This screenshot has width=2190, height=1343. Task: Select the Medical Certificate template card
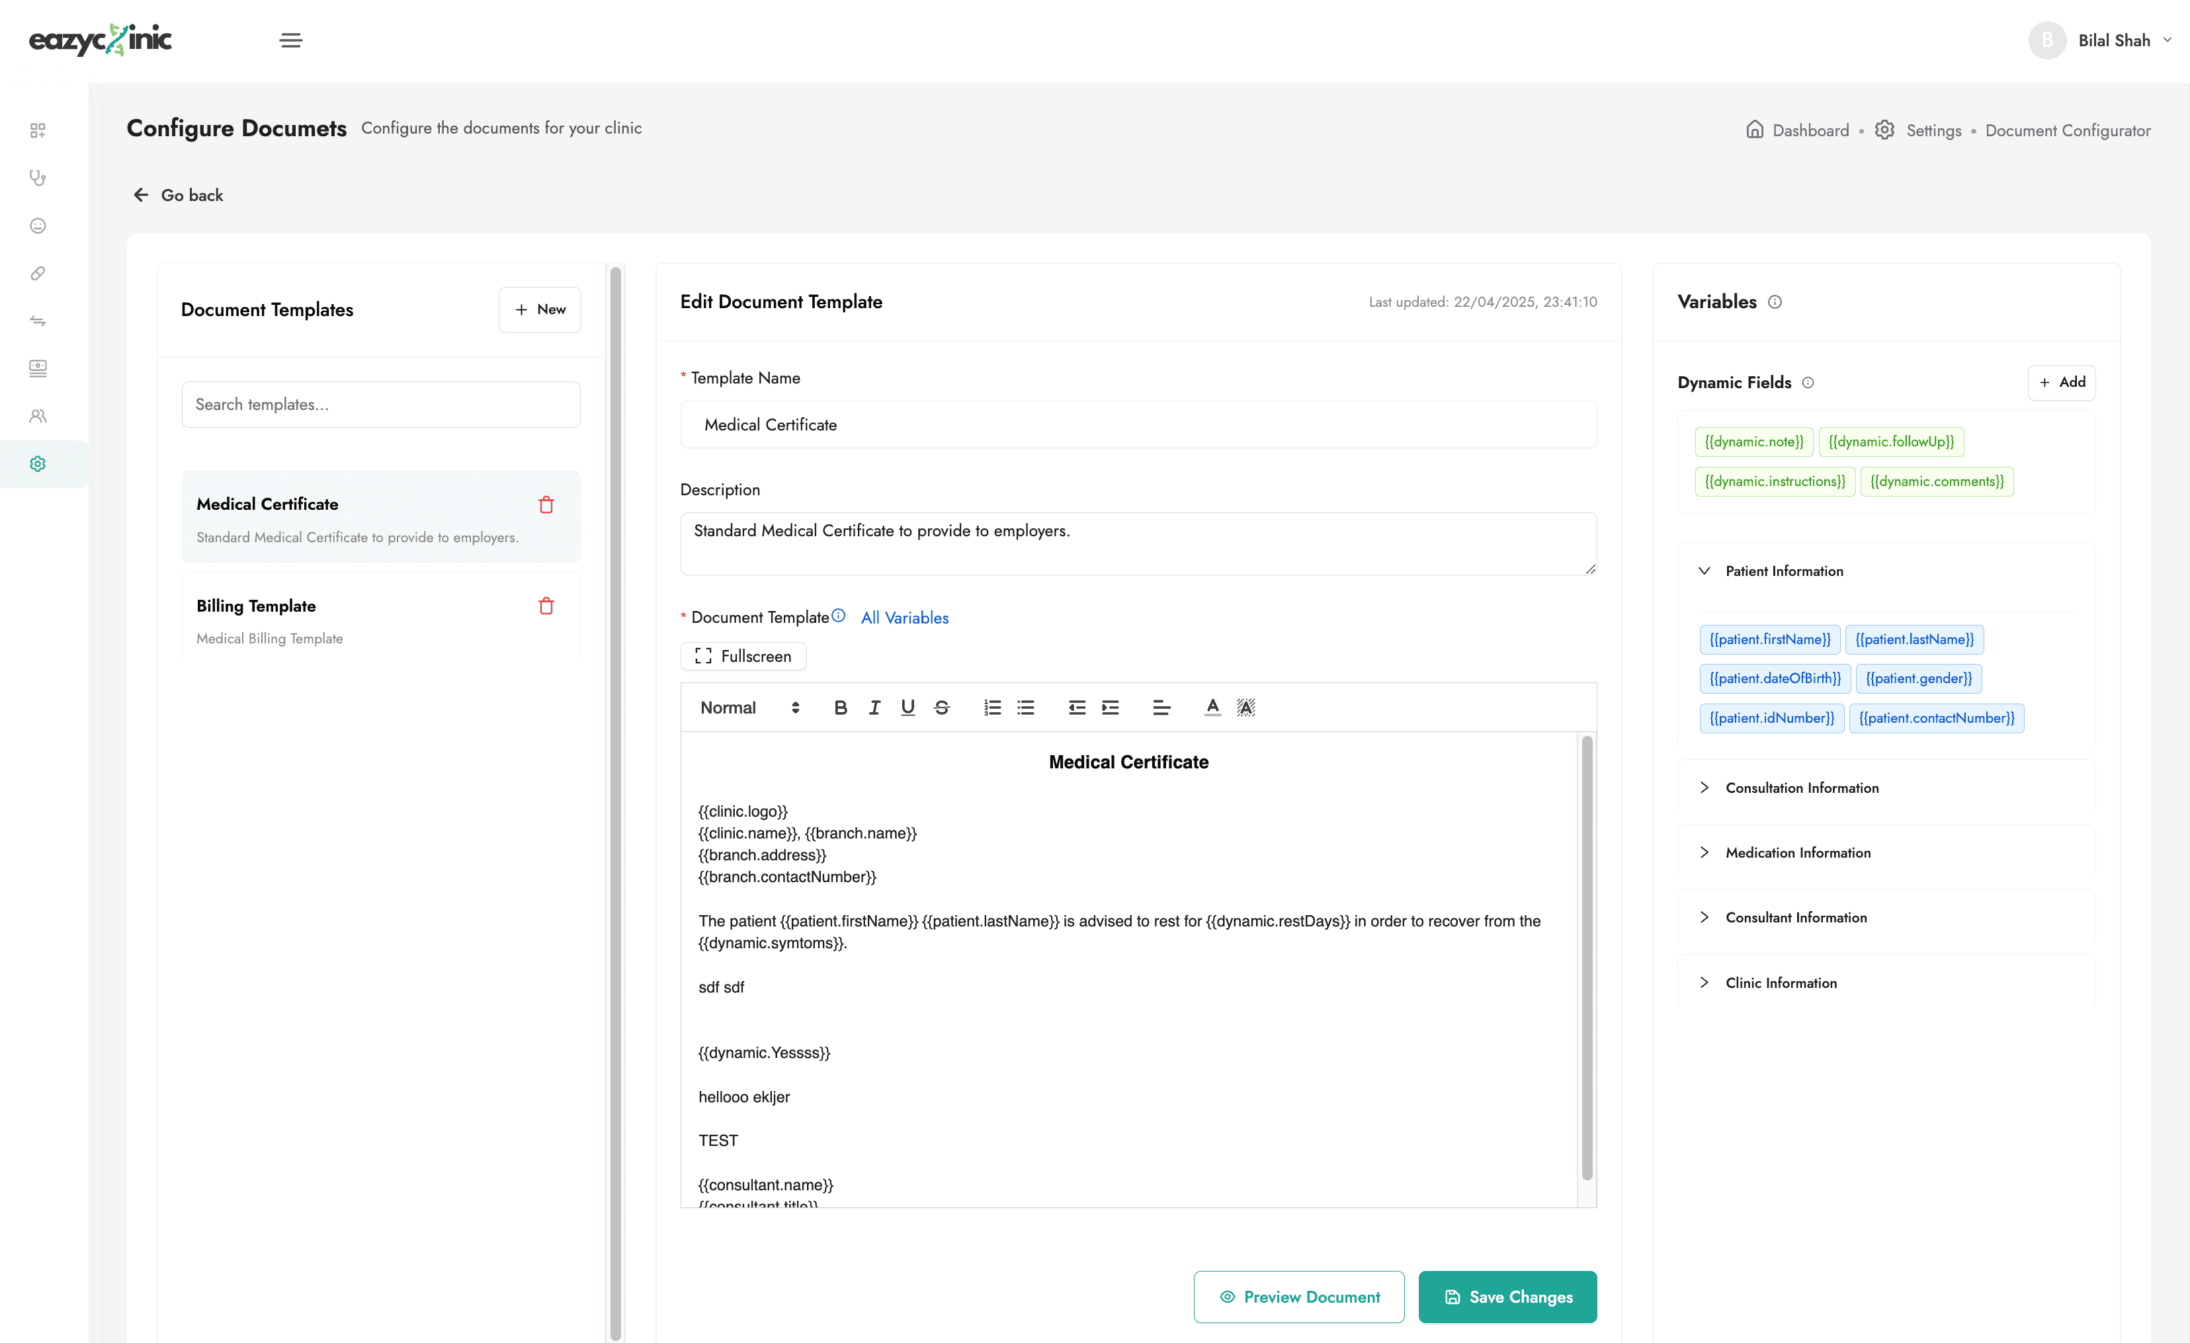pos(381,517)
